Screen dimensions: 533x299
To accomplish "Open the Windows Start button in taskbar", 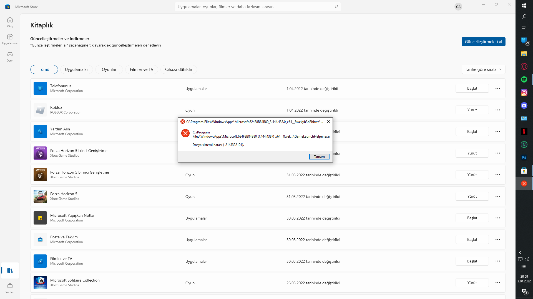I will point(524,6).
